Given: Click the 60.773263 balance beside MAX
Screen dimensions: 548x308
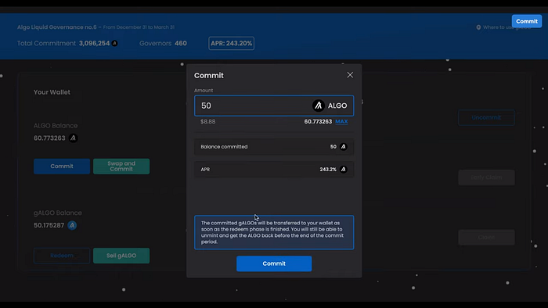Looking at the screenshot, I should point(318,122).
